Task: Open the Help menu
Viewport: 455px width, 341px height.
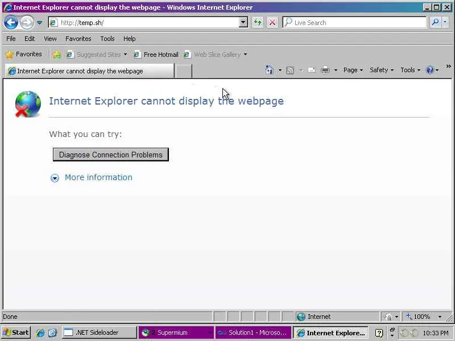Action: [130, 39]
